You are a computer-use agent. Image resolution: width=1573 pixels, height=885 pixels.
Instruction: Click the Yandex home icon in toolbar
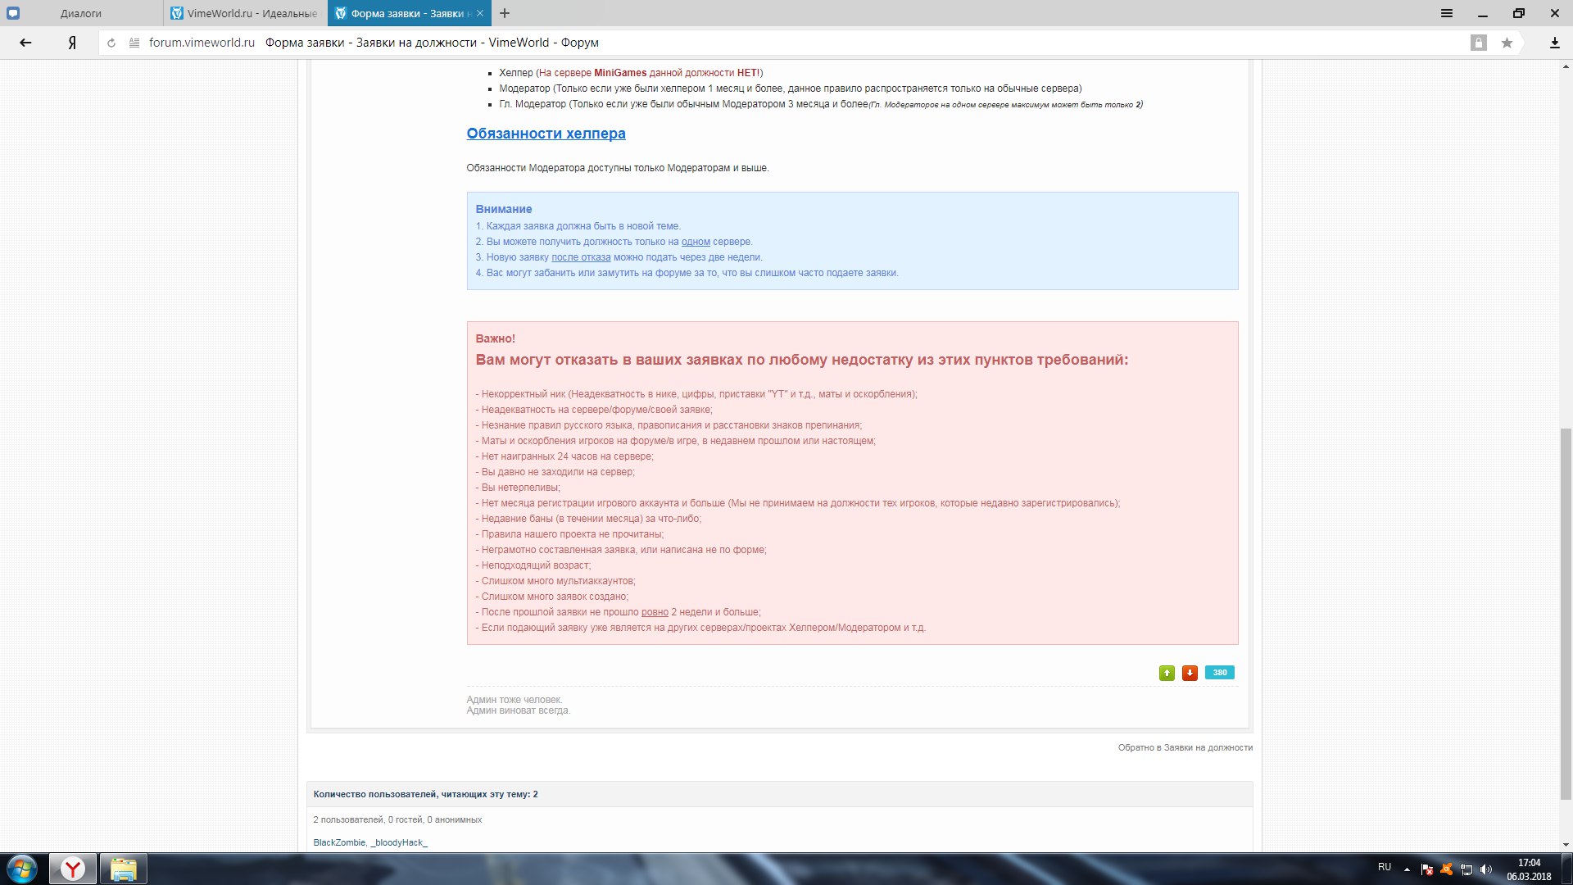72,43
